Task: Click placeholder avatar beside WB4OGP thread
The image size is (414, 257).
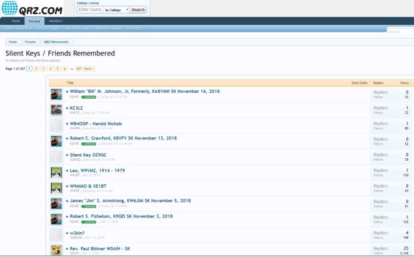Action: coord(56,125)
